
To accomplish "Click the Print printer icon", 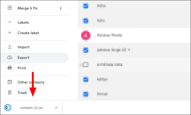I will pyautogui.click(x=10, y=68).
